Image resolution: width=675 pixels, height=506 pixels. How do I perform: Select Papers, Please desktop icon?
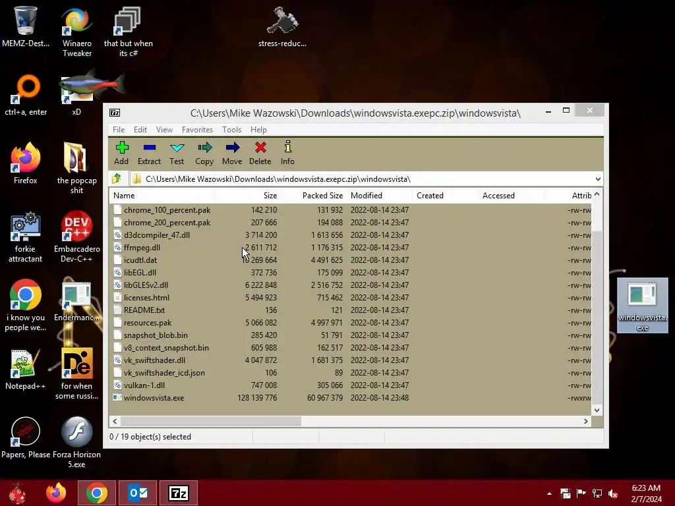tap(26, 437)
